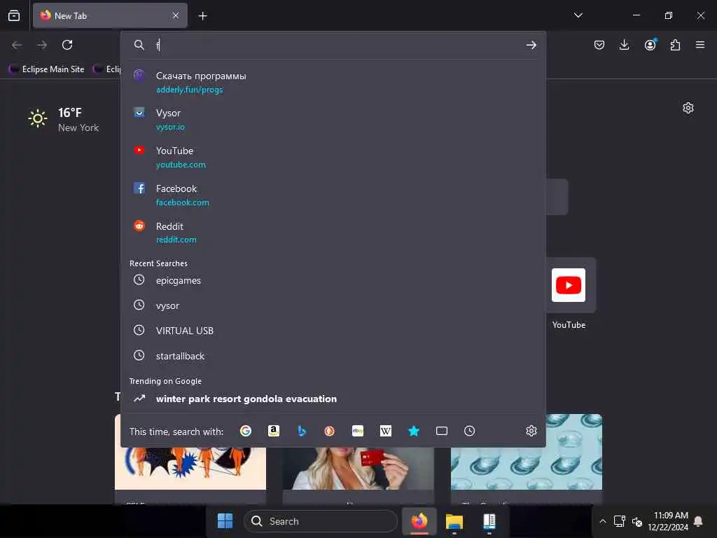
Task: Open the Windows Start menu
Action: 225,521
